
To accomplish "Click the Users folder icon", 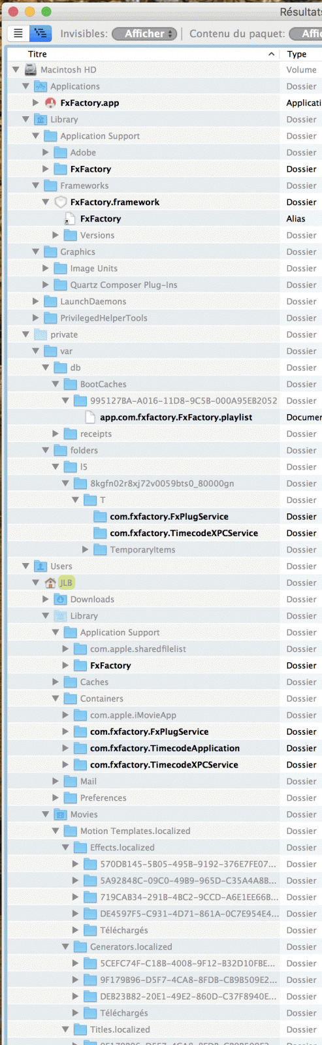I will coord(40,566).
